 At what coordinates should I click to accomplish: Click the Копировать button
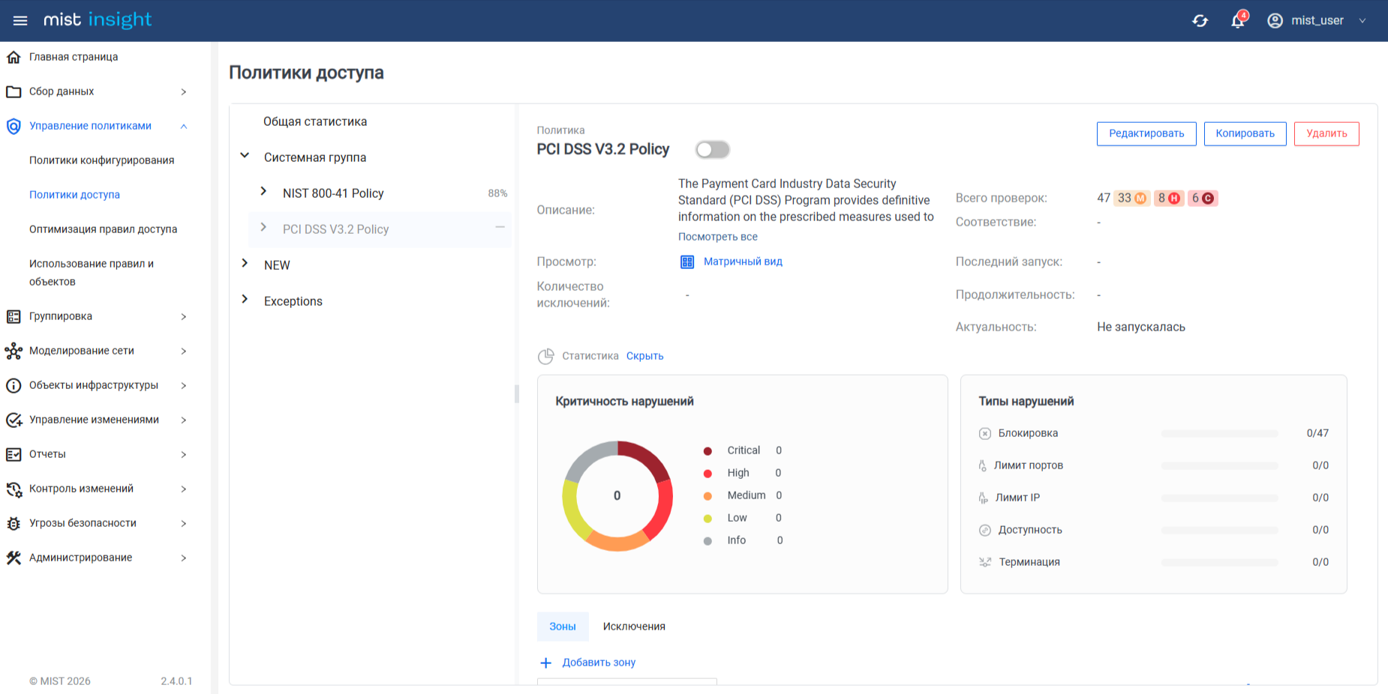[1245, 133]
